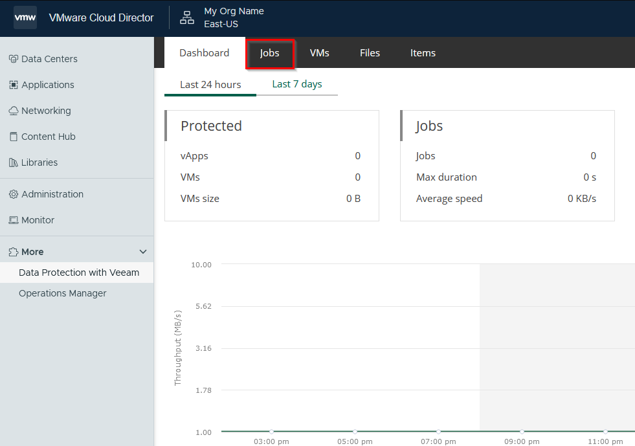Click the 03:00 pm chart data point
The height and width of the screenshot is (446, 635).
pos(271,431)
